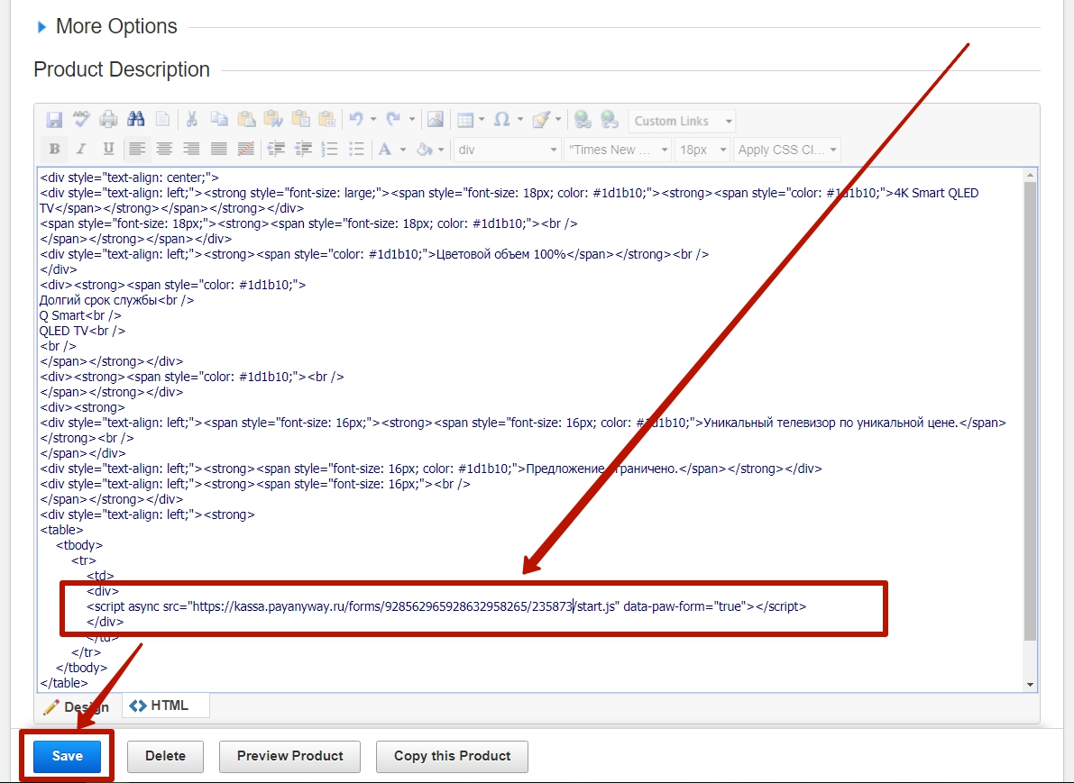Switch to the HTML tab
Viewport: 1074px width, 783px height.
(x=166, y=706)
